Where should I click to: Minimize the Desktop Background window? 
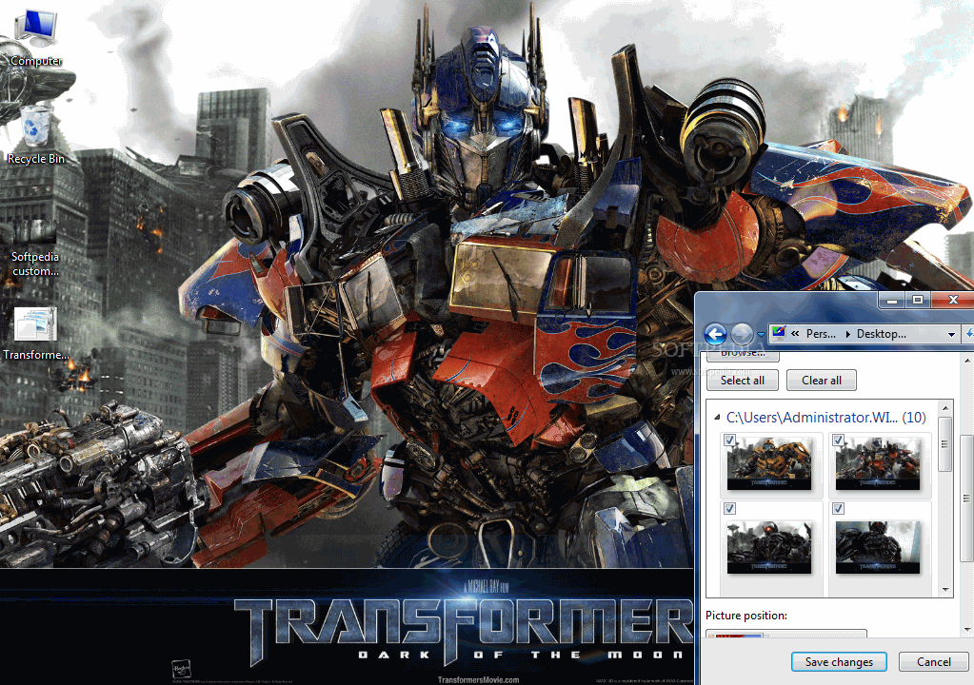[893, 301]
